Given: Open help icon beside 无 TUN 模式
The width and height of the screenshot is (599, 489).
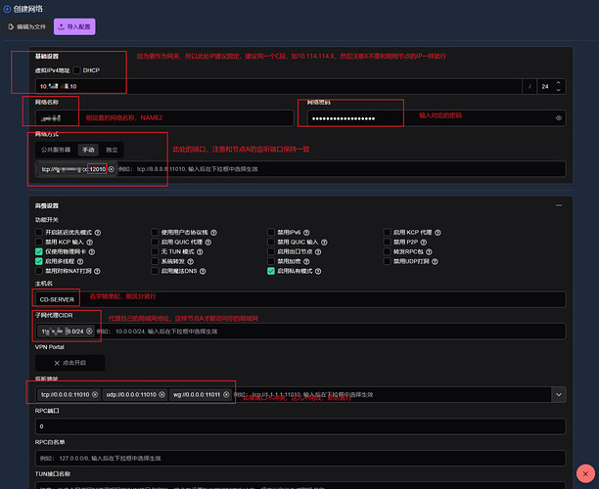Looking at the screenshot, I should coord(200,252).
